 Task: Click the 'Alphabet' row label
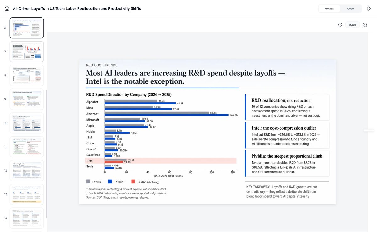pyautogui.click(x=92, y=102)
